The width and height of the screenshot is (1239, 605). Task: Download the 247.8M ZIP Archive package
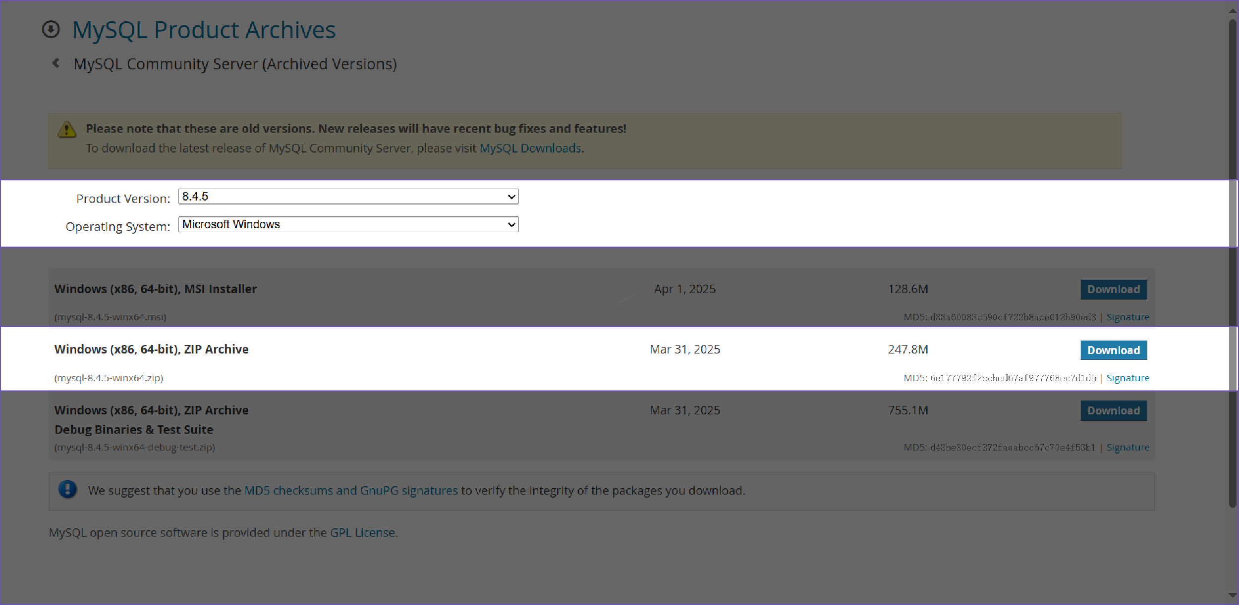1114,350
